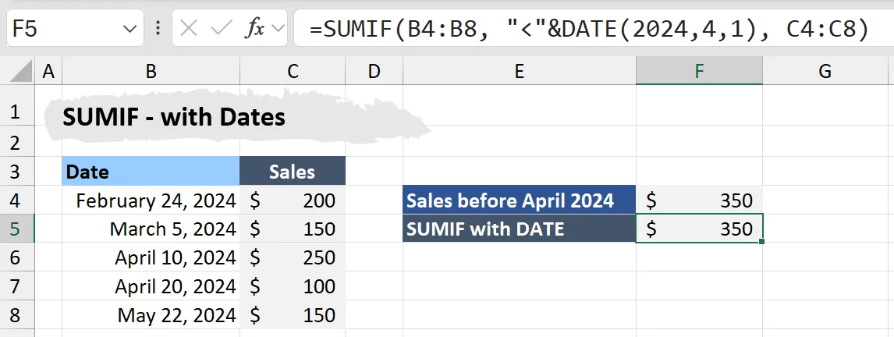The height and width of the screenshot is (337, 894).
Task: Click the Enter checkmark formula icon
Action: 222,30
